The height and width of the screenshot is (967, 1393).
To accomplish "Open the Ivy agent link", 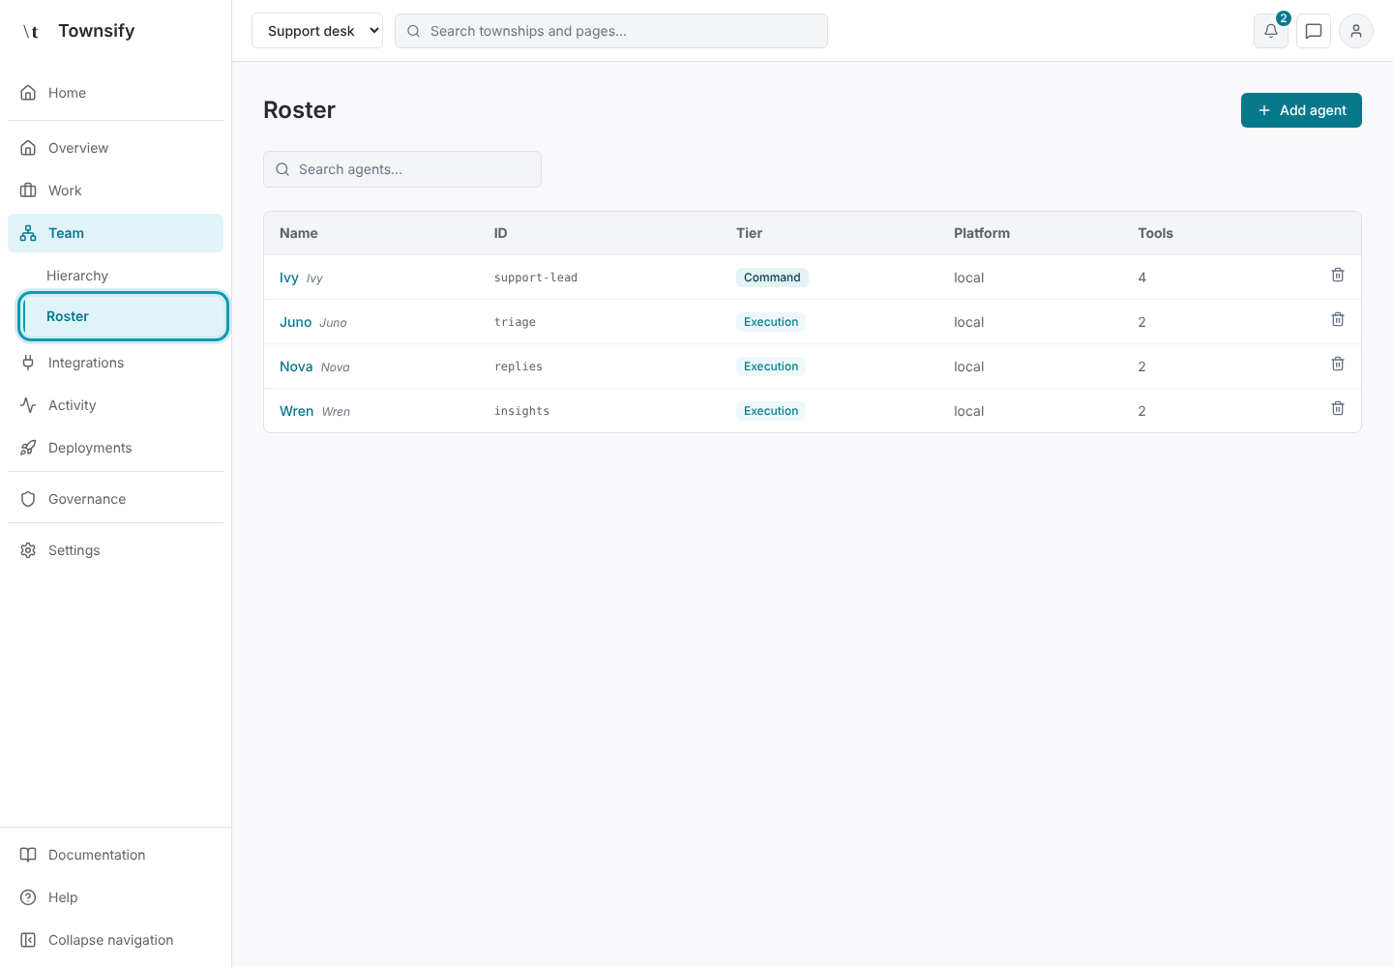I will pos(289,278).
